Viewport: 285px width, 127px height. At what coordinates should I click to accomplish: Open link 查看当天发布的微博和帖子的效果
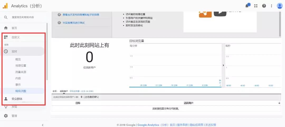[81, 15]
